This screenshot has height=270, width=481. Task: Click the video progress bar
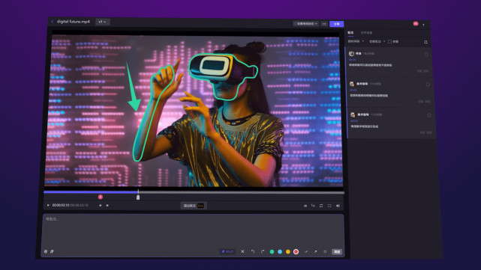click(194, 193)
